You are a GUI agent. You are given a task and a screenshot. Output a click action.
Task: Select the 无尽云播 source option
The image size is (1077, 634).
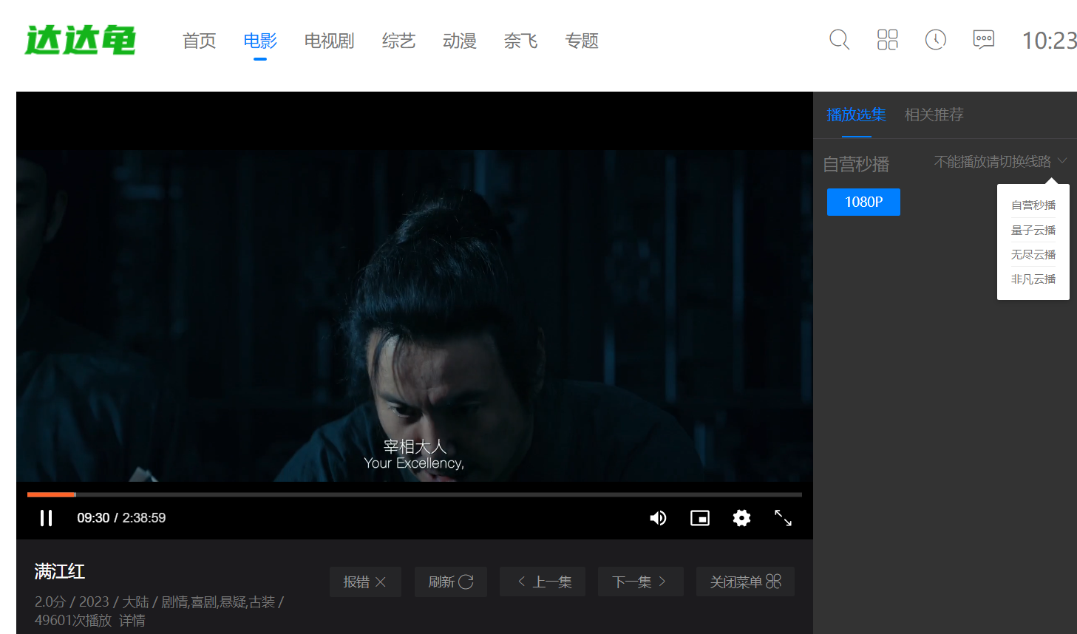tap(1033, 255)
